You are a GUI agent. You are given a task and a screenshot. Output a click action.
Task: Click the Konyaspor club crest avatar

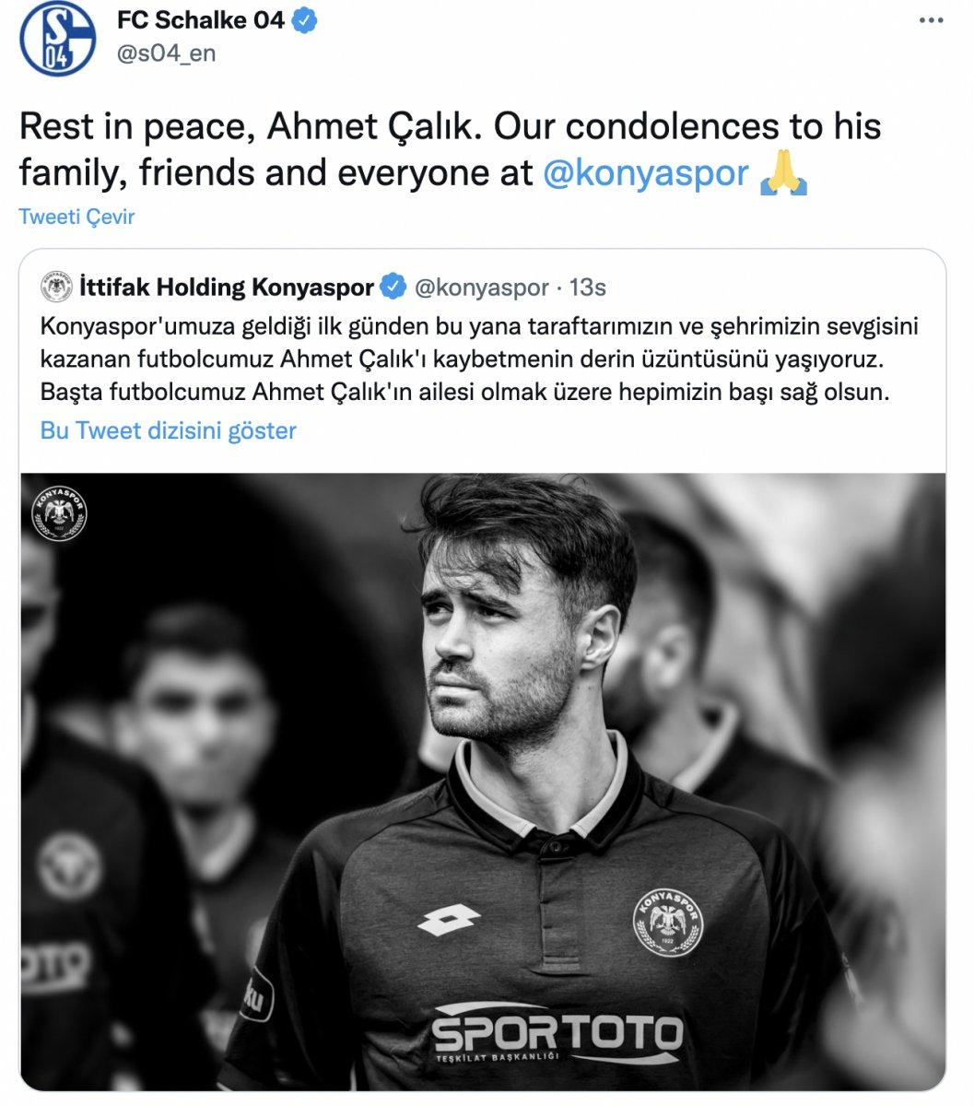coord(57,286)
